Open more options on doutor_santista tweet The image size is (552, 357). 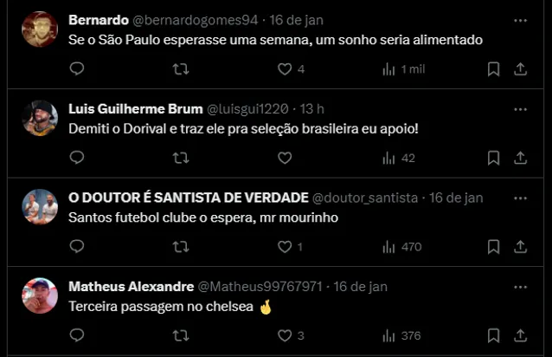pos(520,198)
